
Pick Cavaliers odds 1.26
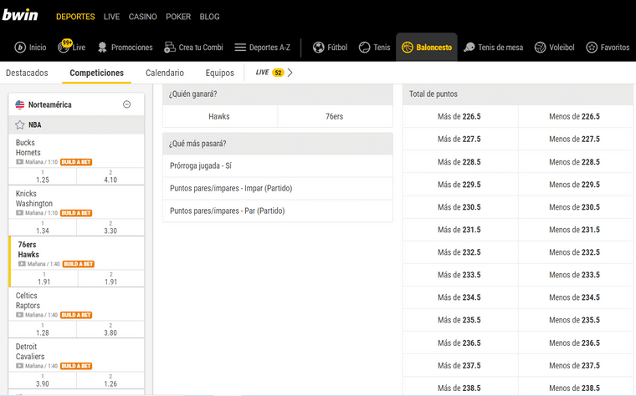(110, 381)
